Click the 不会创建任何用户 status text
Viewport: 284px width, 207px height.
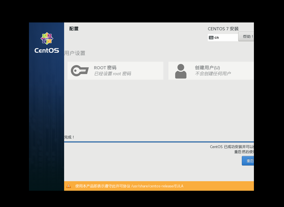[x=213, y=74]
